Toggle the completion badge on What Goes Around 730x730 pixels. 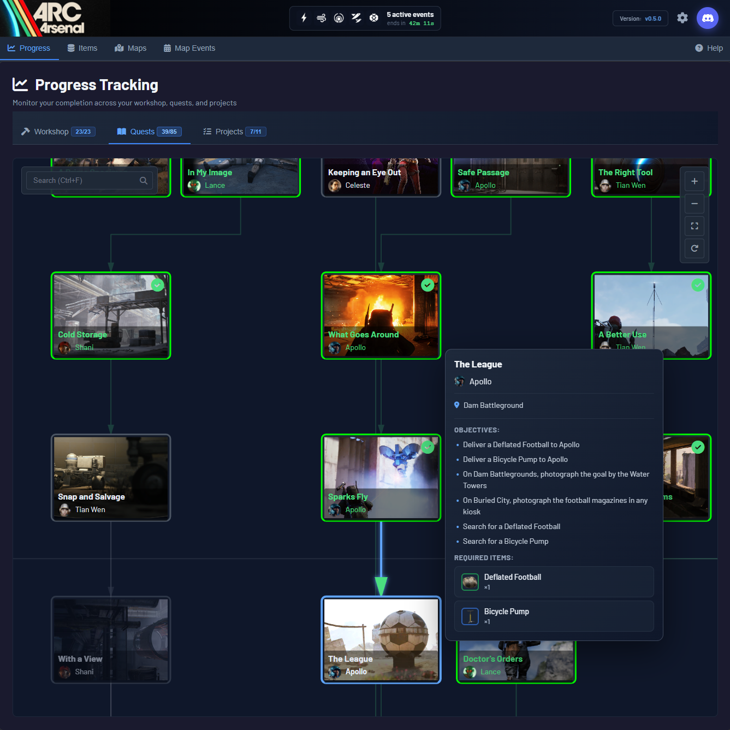click(x=428, y=284)
